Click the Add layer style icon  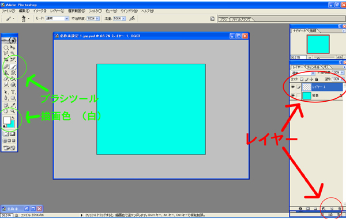[x=300, y=209]
